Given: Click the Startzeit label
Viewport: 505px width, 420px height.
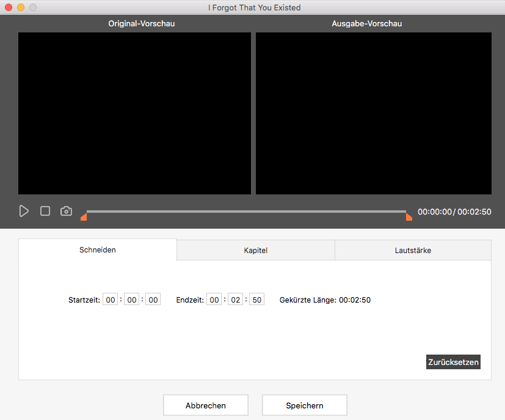Looking at the screenshot, I should click(84, 300).
